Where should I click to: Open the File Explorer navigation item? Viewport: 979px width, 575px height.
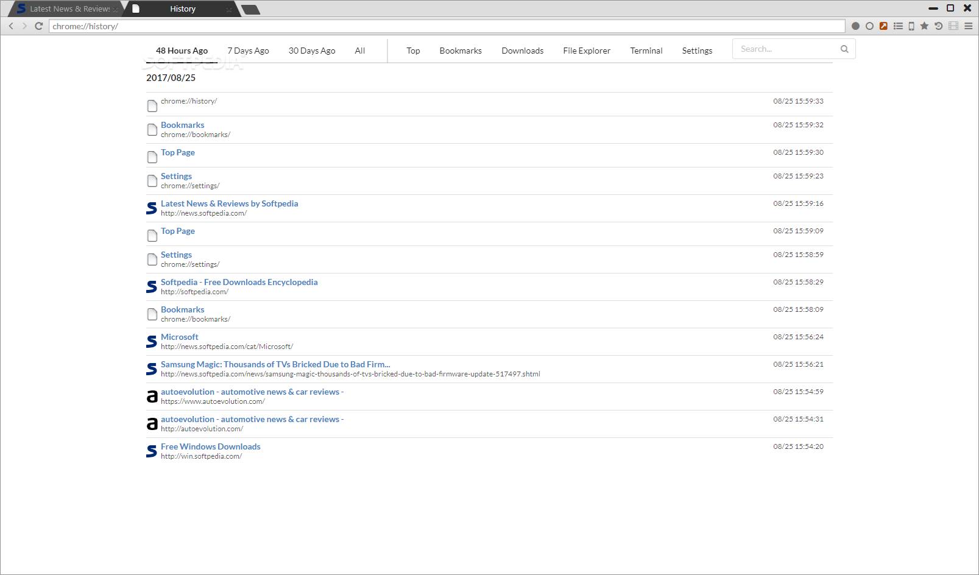point(587,51)
